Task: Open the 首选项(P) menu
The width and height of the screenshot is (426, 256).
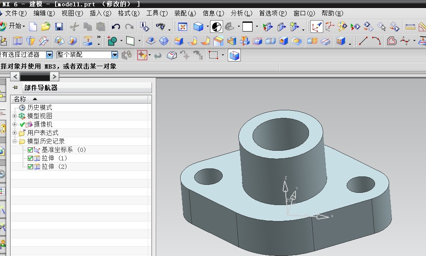Action: (273, 13)
